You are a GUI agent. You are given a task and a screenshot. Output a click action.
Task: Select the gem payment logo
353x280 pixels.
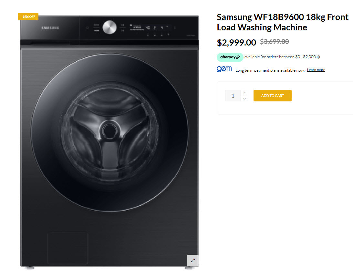pyautogui.click(x=224, y=69)
